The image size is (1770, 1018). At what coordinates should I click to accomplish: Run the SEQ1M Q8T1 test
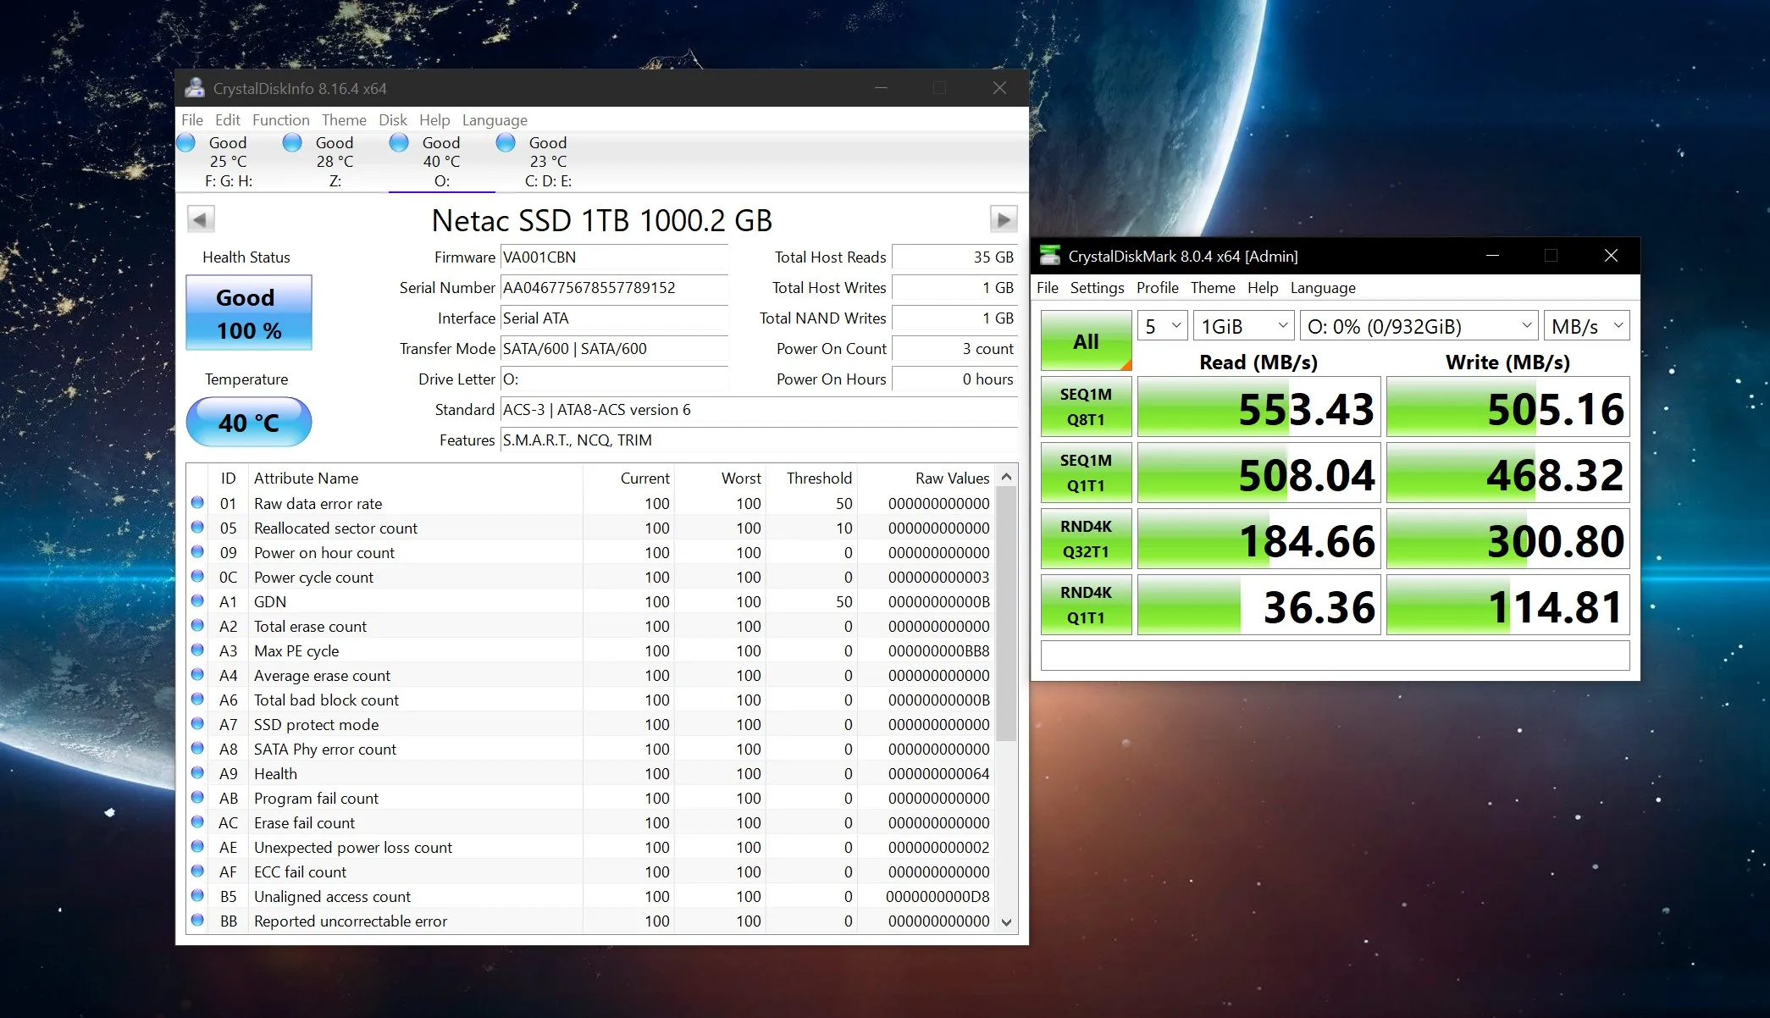[1086, 407]
